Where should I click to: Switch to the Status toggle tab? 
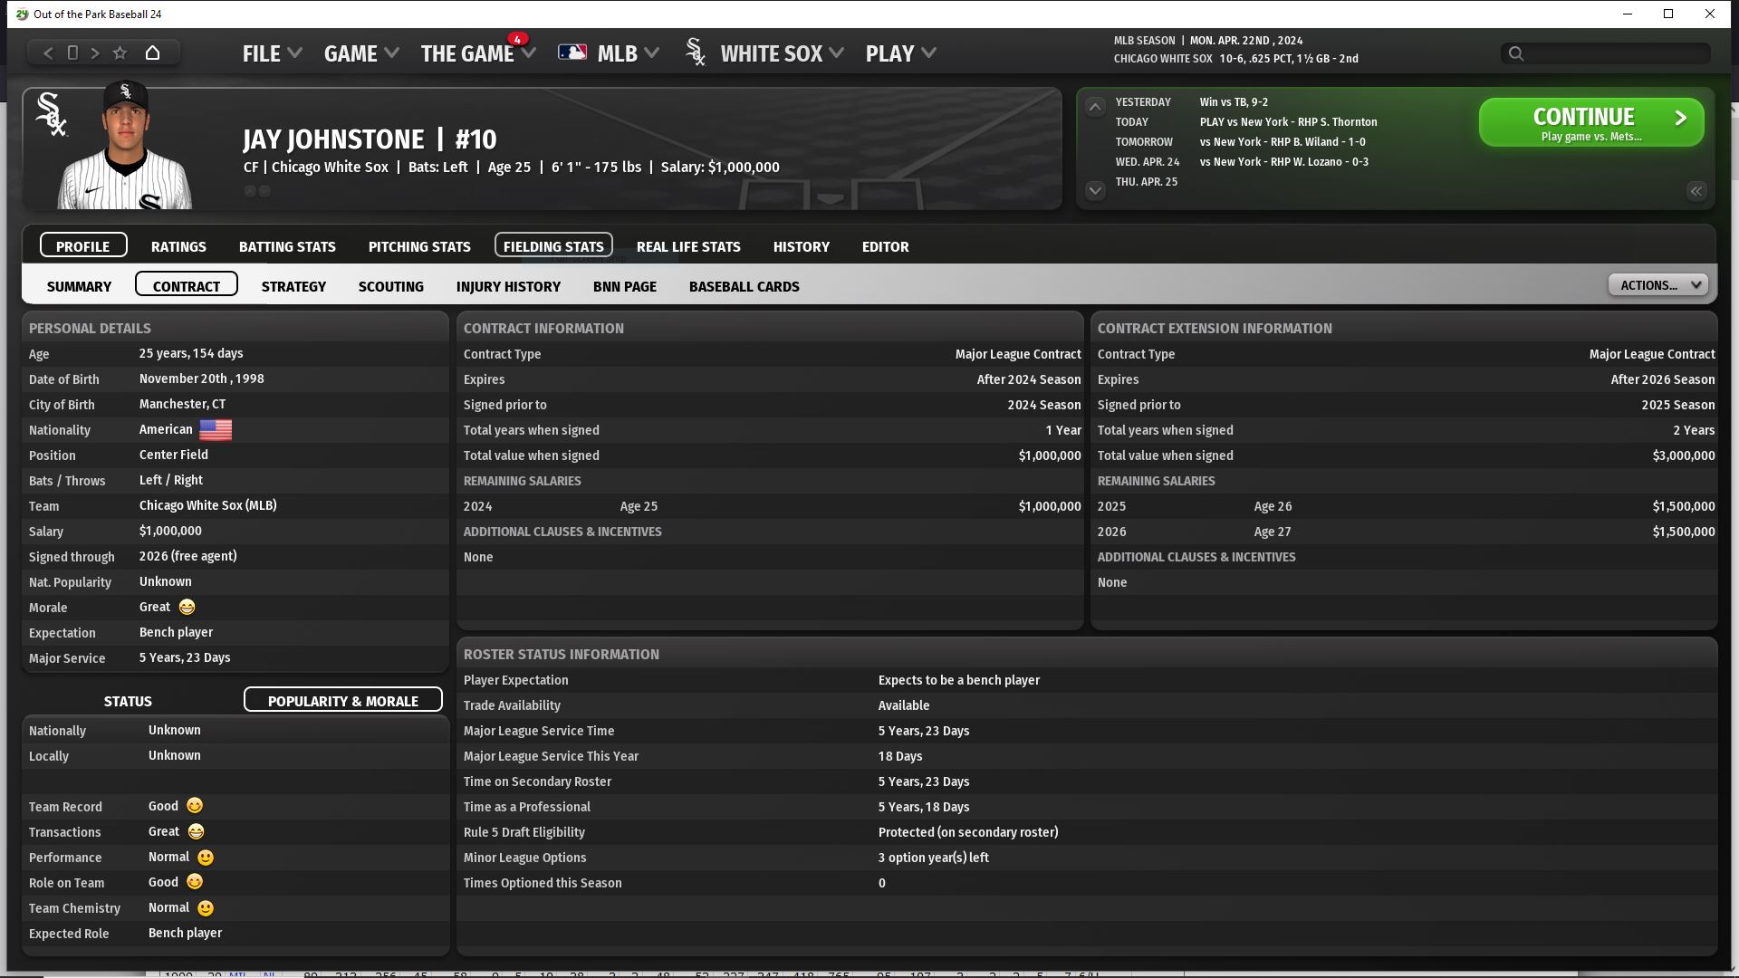128,701
